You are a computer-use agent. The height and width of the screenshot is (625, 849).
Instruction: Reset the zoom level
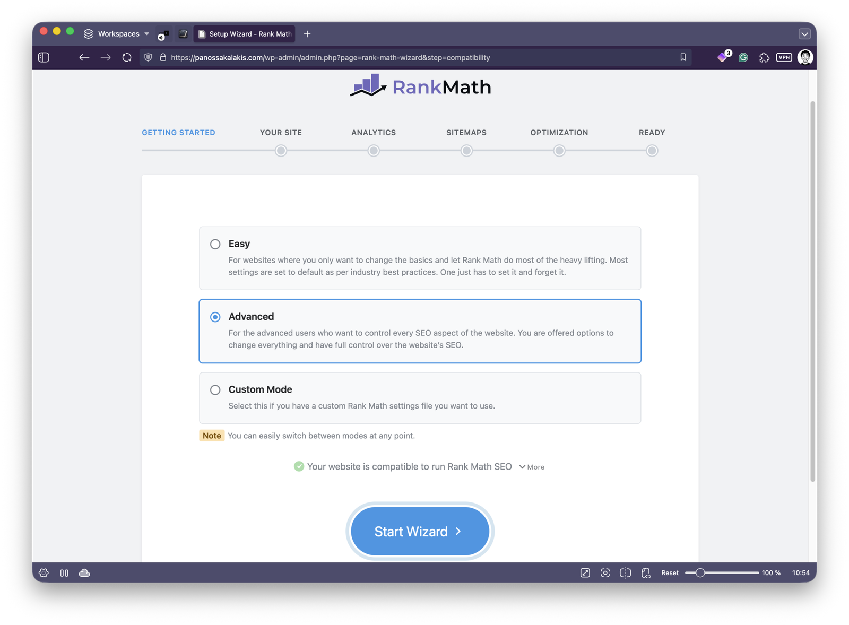click(670, 573)
